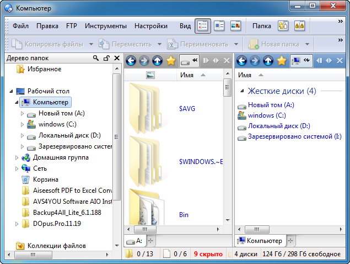Screen dimensions: 350x264
Task: Toggle the '9 скрыто' hidden items indicator
Action: pos(208,254)
